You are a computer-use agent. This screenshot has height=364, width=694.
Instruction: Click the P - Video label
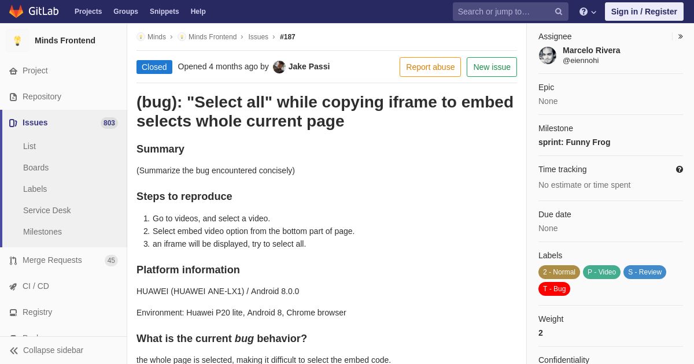(x=601, y=272)
